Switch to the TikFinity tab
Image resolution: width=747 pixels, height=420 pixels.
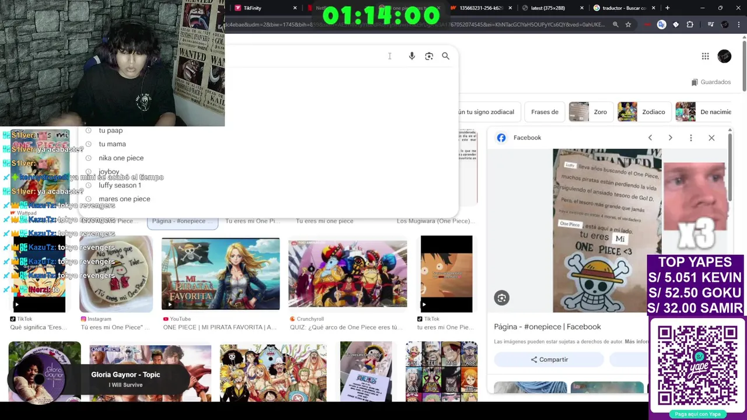pos(266,8)
